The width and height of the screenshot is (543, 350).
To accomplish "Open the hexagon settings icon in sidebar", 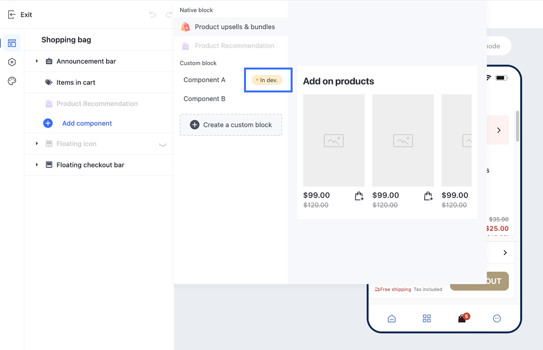I will (12, 62).
